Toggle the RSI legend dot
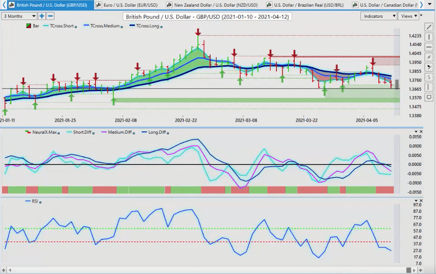Viewport: 436px width, 274px height. pyautogui.click(x=40, y=202)
